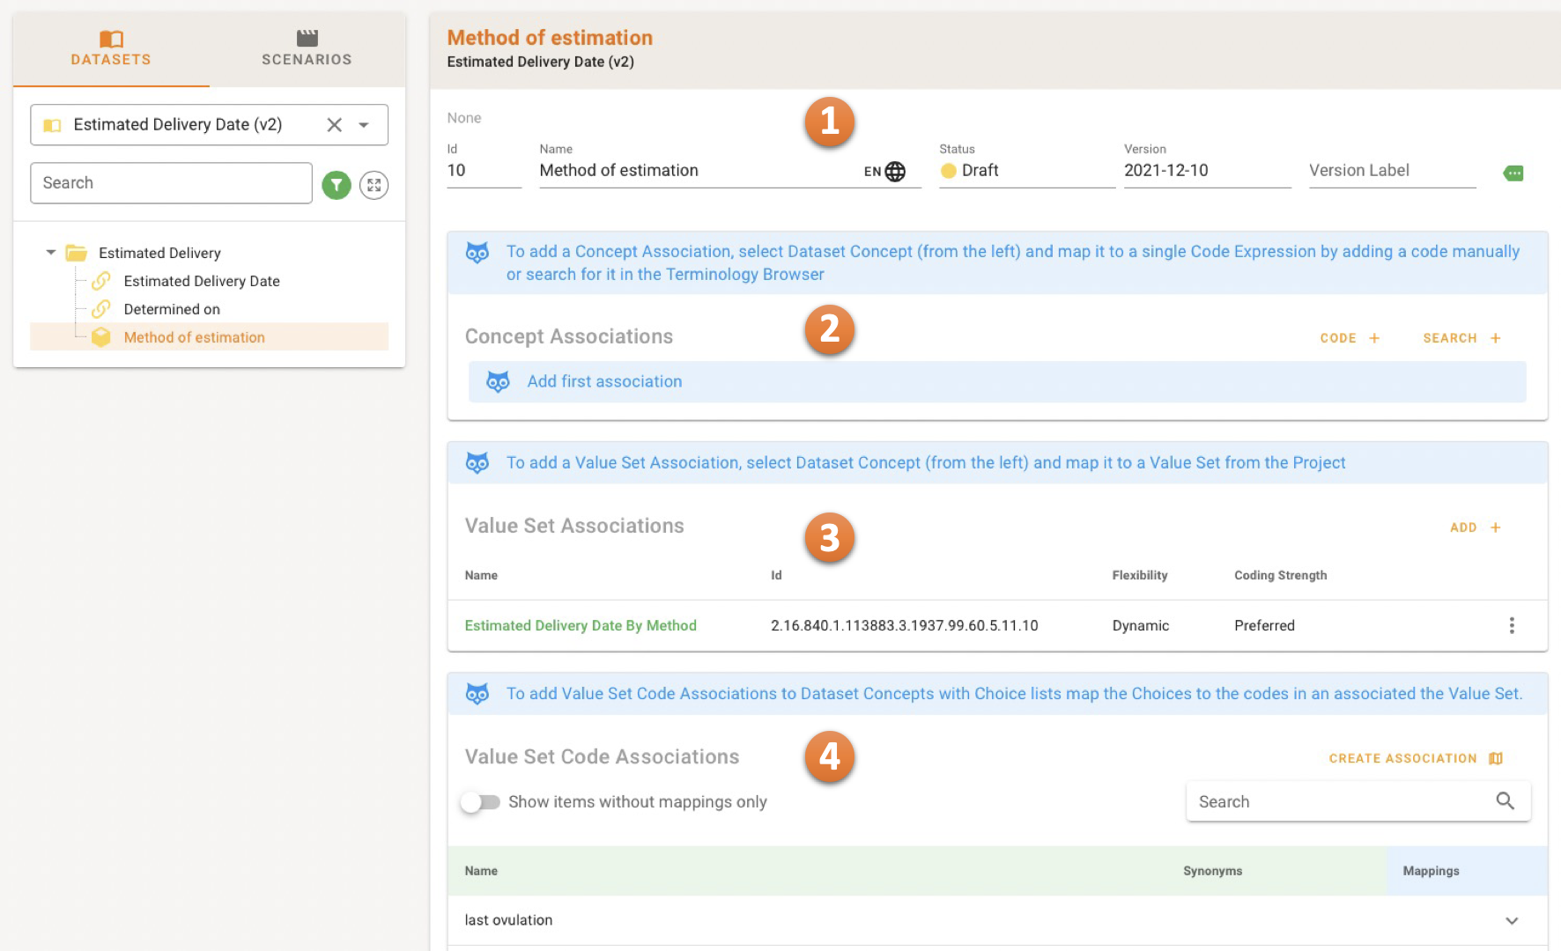Collapse the Estimated Delivery folder
This screenshot has height=951, width=1561.
pos(51,253)
